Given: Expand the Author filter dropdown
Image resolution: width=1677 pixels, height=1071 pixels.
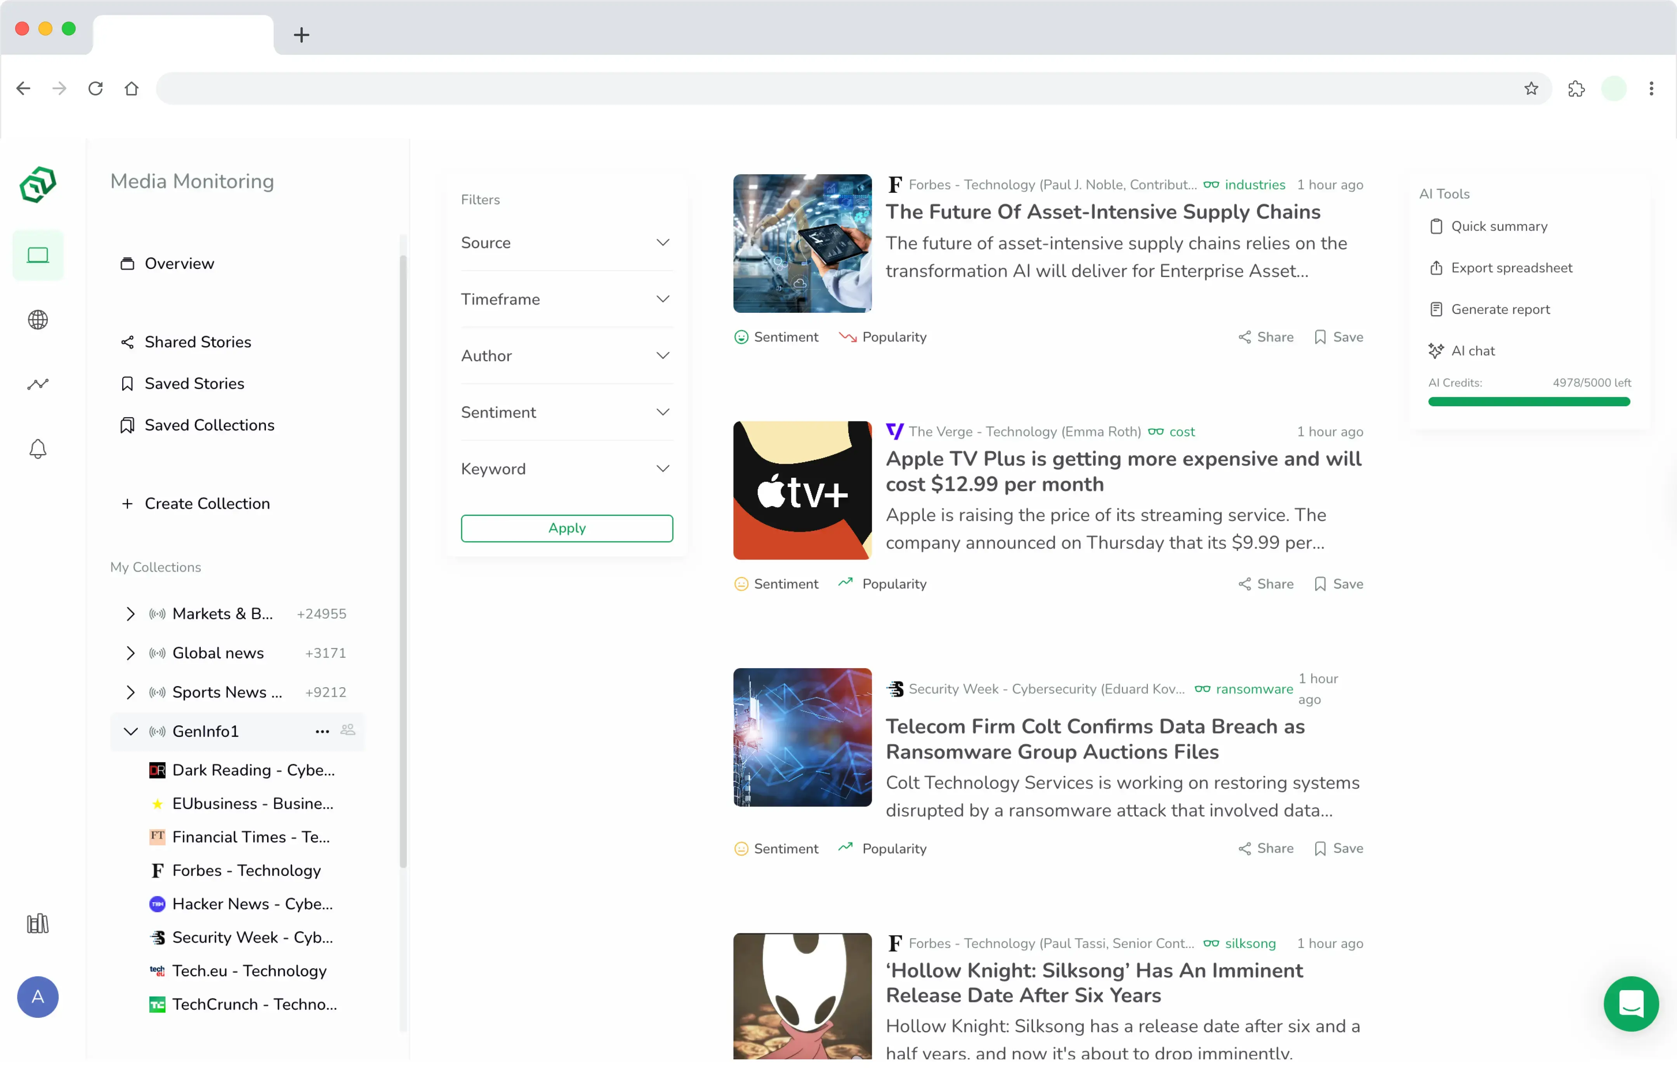Looking at the screenshot, I should pos(566,355).
